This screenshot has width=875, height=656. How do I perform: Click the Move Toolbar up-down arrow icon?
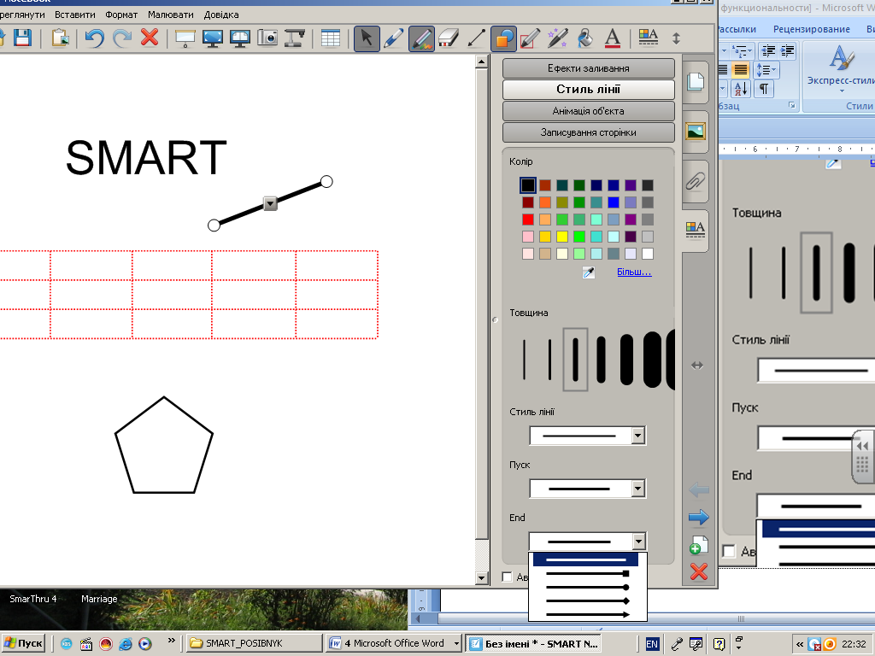pos(676,38)
